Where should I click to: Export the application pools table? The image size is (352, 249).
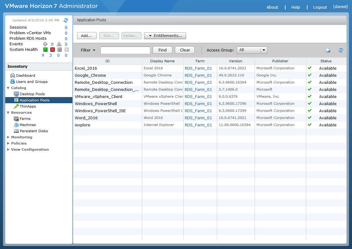pos(328,50)
